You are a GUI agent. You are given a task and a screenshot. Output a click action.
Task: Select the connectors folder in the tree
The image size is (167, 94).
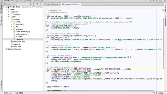pyautogui.click(x=16, y=14)
